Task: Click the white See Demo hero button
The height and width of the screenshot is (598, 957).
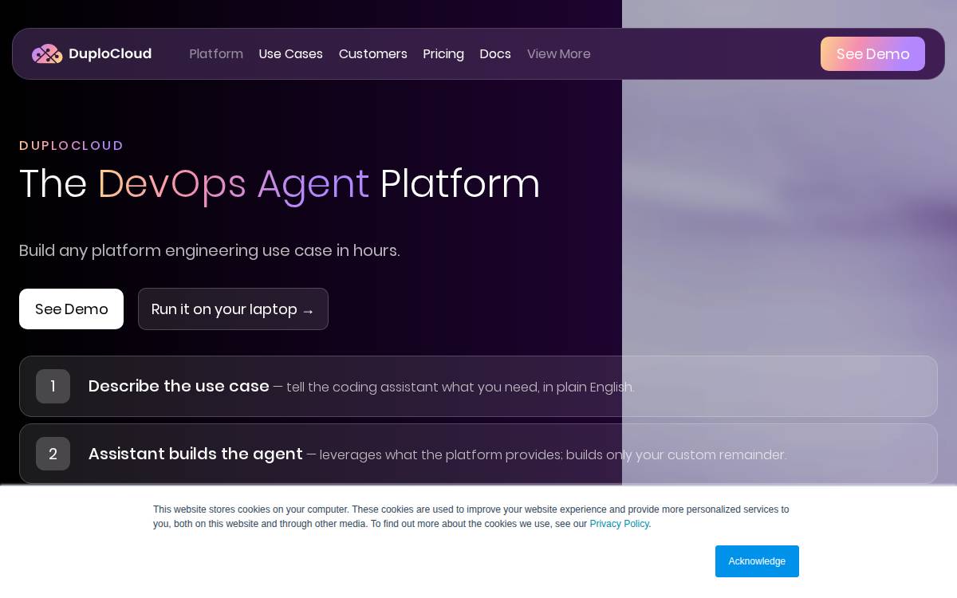Action: pos(71,309)
